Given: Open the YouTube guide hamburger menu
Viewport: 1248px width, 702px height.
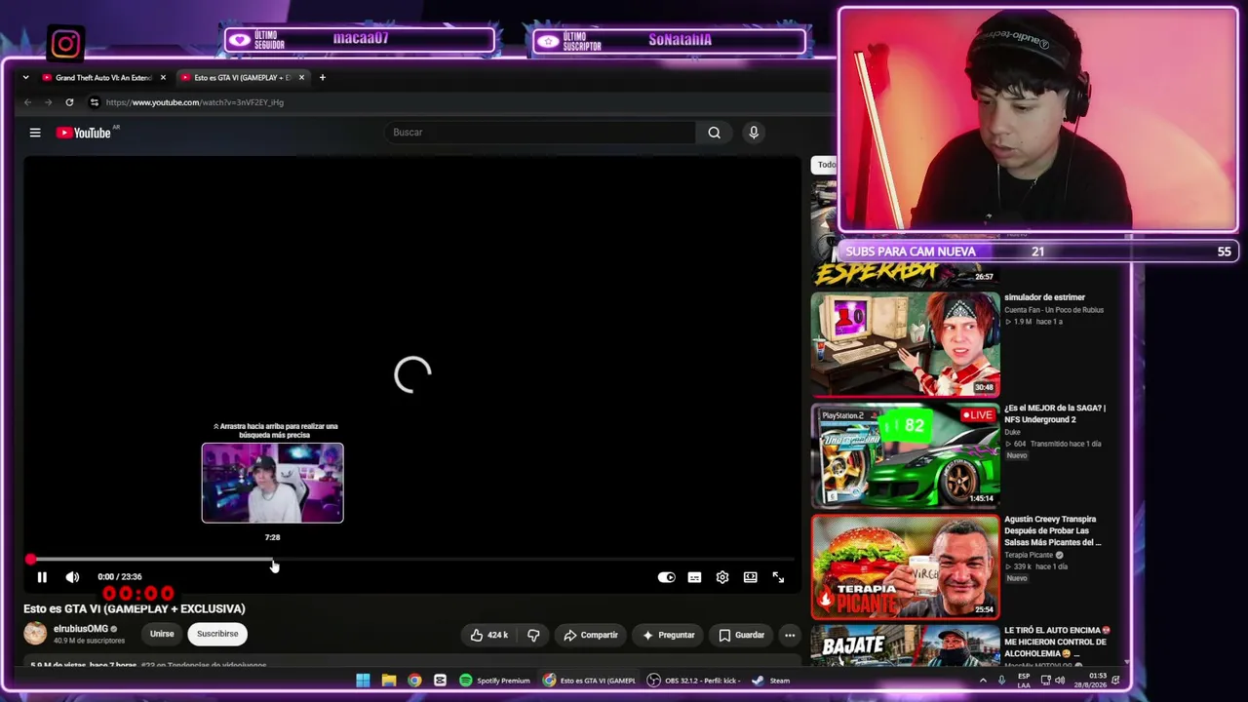Looking at the screenshot, I should pyautogui.click(x=35, y=133).
